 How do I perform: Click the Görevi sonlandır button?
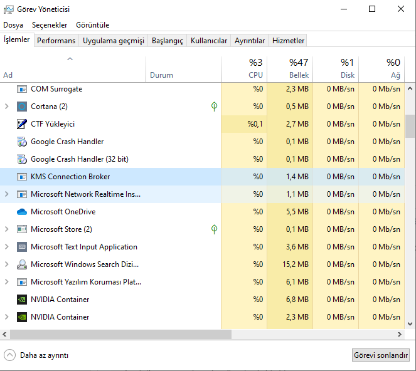[x=381, y=355]
